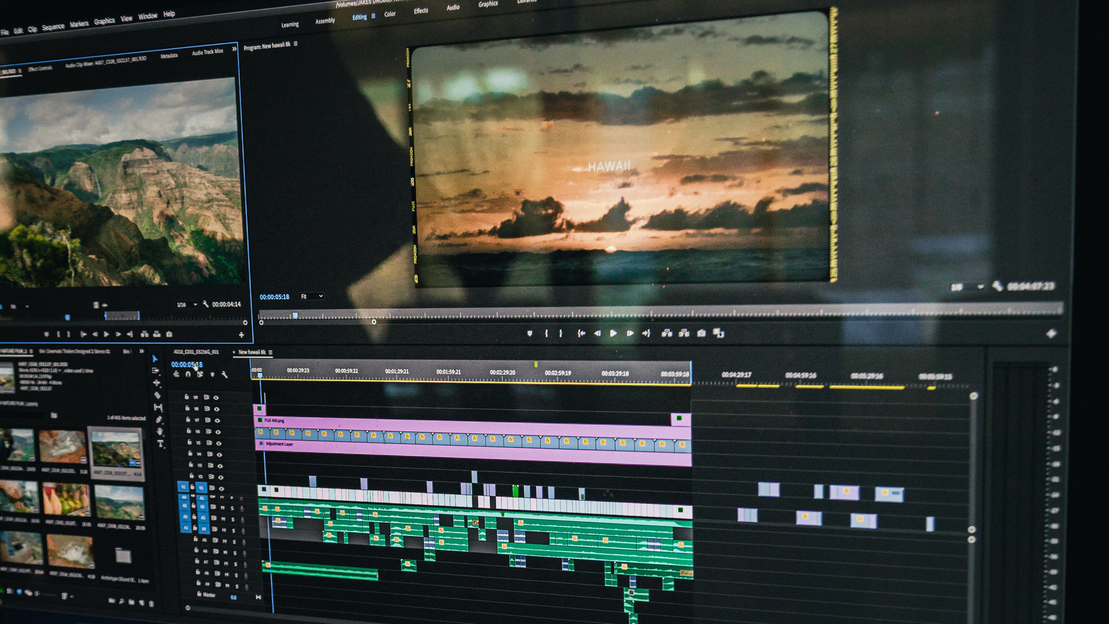Open the Sequence menu
Screen dimensions: 1109x624
click(x=53, y=27)
